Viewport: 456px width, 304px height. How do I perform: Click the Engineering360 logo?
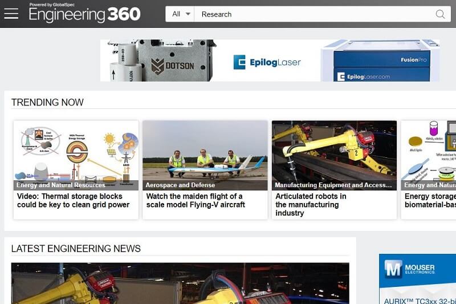(84, 13)
